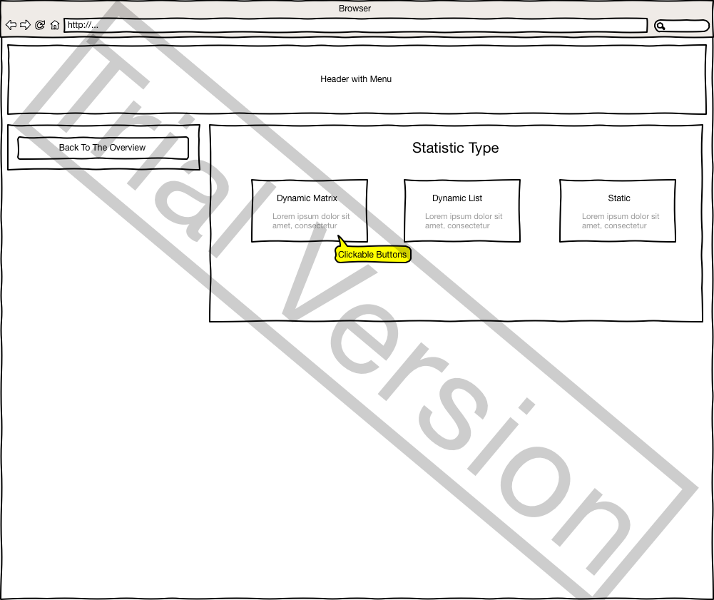Focus the http:// address bar
714x600 pixels.
tap(355, 26)
